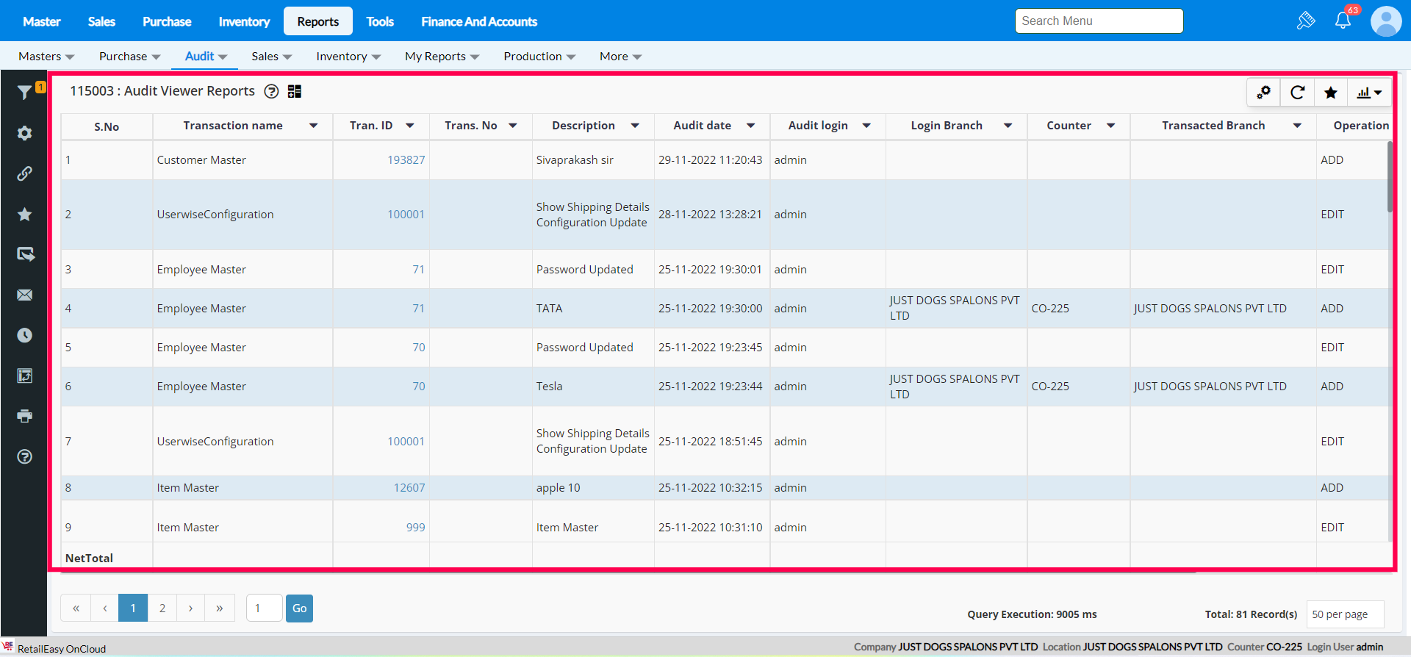Click the refresh report icon

point(1297,93)
